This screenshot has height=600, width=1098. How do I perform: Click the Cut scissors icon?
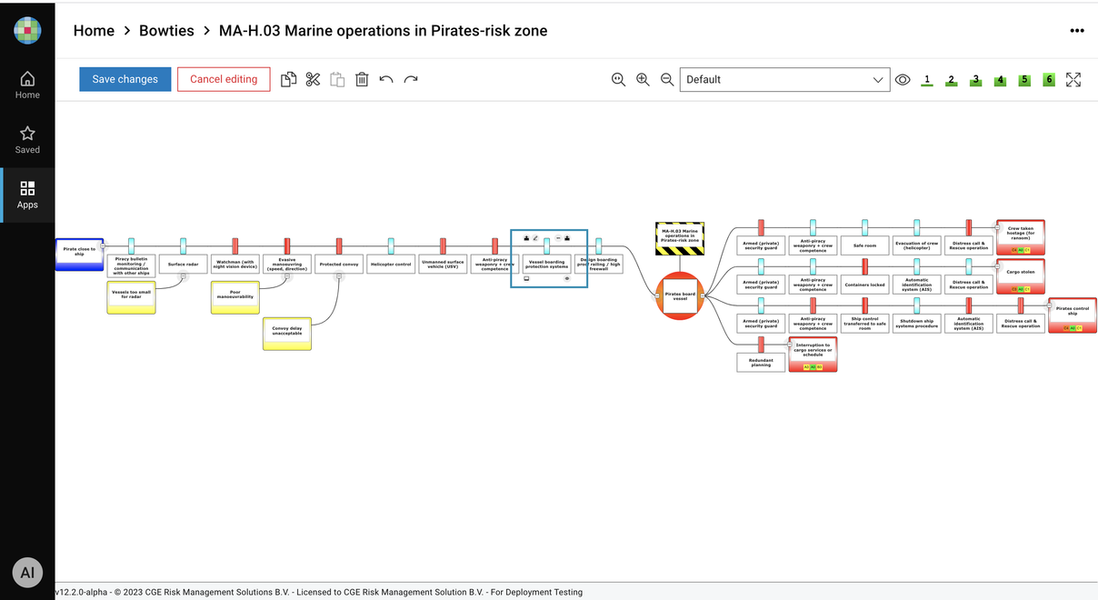pyautogui.click(x=313, y=79)
